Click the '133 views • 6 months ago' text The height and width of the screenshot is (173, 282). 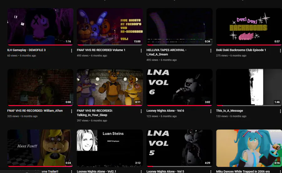pyautogui.click(x=231, y=116)
